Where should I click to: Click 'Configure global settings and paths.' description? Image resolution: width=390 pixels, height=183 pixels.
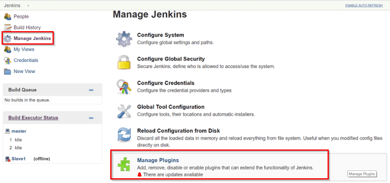[x=175, y=43]
